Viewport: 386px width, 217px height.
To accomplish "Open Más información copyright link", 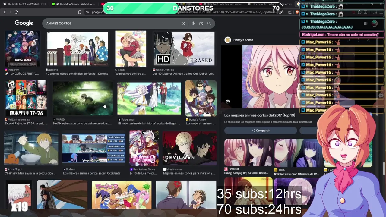I will click(x=303, y=122).
